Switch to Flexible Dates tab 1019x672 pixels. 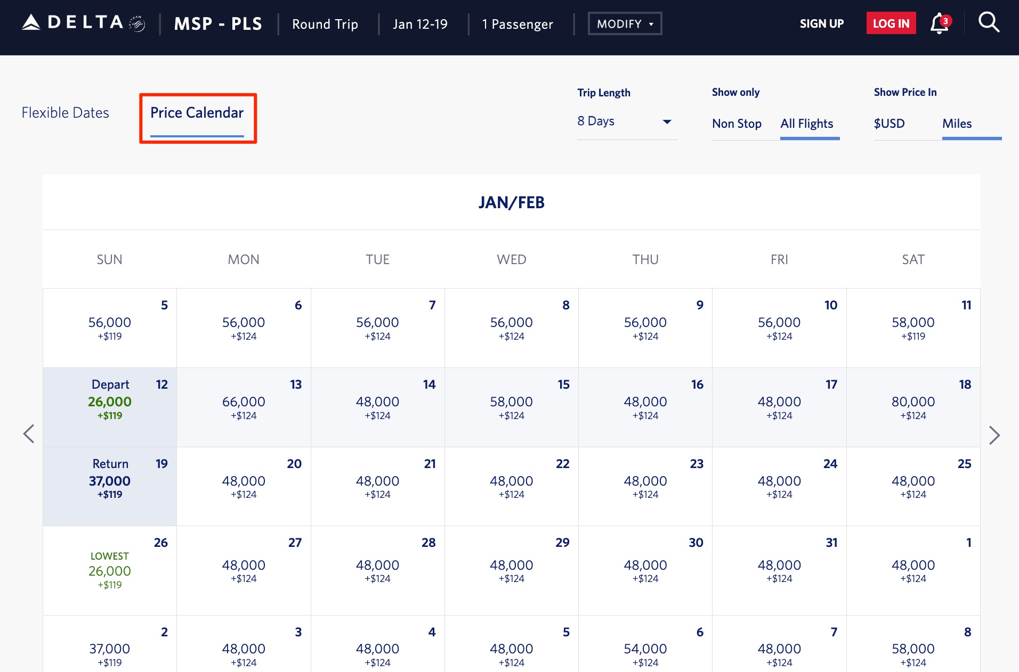[65, 113]
